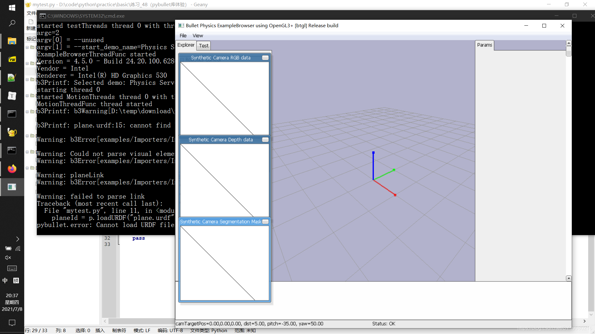Select the Params tab
Image resolution: width=595 pixels, height=334 pixels.
(x=484, y=45)
